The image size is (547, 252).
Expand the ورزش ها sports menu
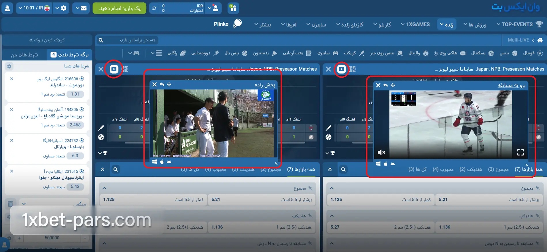tap(475, 25)
